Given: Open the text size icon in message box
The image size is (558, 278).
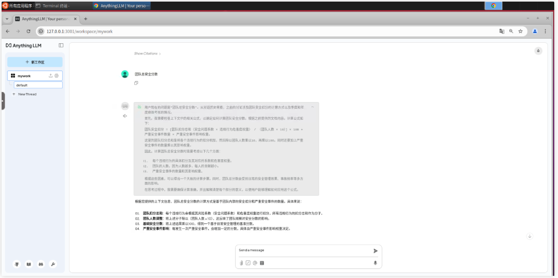Looking at the screenshot, I should pyautogui.click(x=262, y=263).
